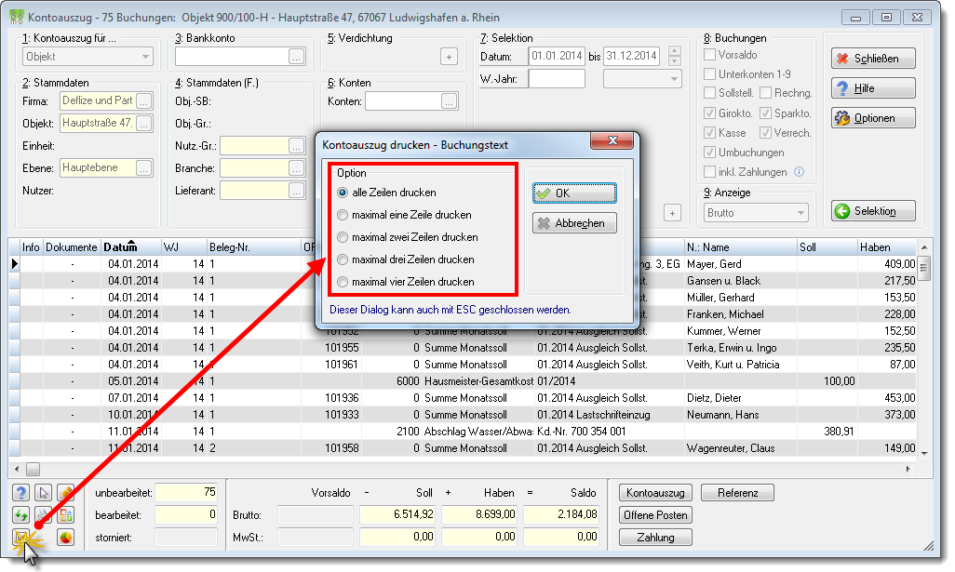
Task: Click the green refresh arrows icon
Action: point(21,515)
